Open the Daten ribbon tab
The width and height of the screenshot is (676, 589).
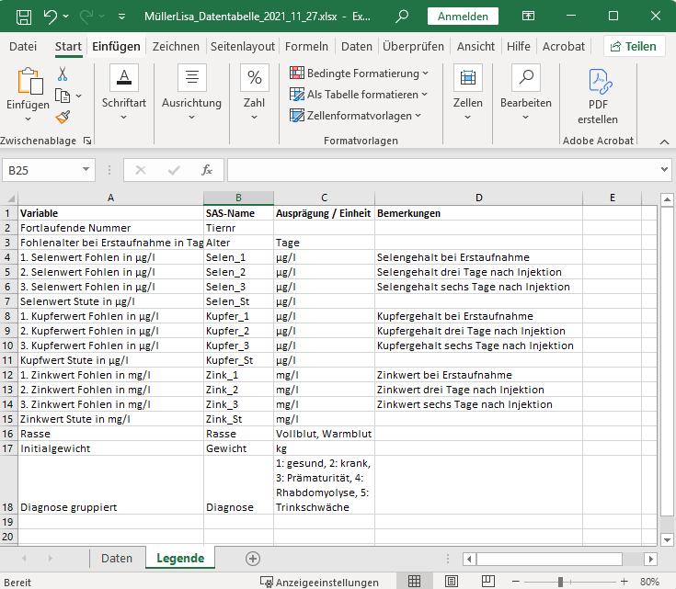(357, 47)
